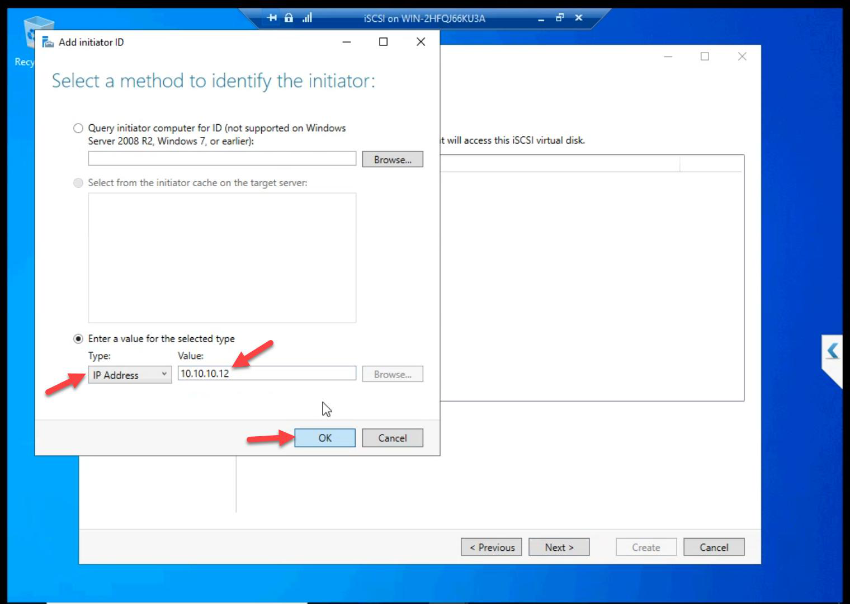Click Browse next to query computer field
Viewport: 850px width, 604px height.
click(393, 159)
